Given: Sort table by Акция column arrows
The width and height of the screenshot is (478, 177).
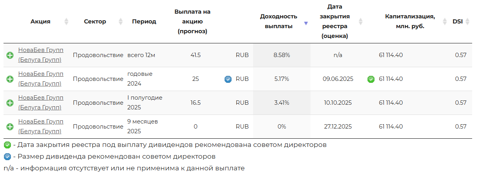Looking at the screenshot, I should click(x=66, y=21).
